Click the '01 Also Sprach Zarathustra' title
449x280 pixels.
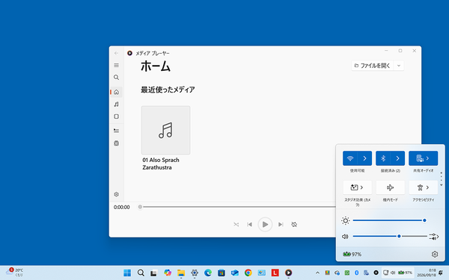(161, 164)
